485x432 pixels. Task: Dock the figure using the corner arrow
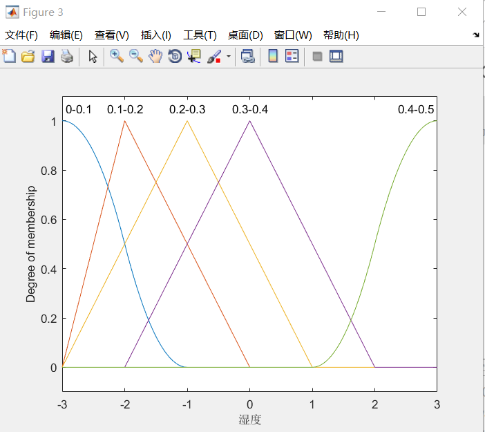click(x=476, y=35)
